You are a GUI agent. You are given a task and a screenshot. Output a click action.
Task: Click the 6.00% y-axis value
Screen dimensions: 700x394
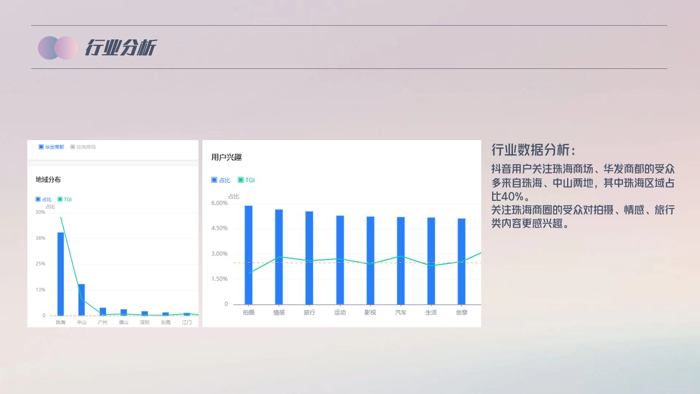[219, 203]
